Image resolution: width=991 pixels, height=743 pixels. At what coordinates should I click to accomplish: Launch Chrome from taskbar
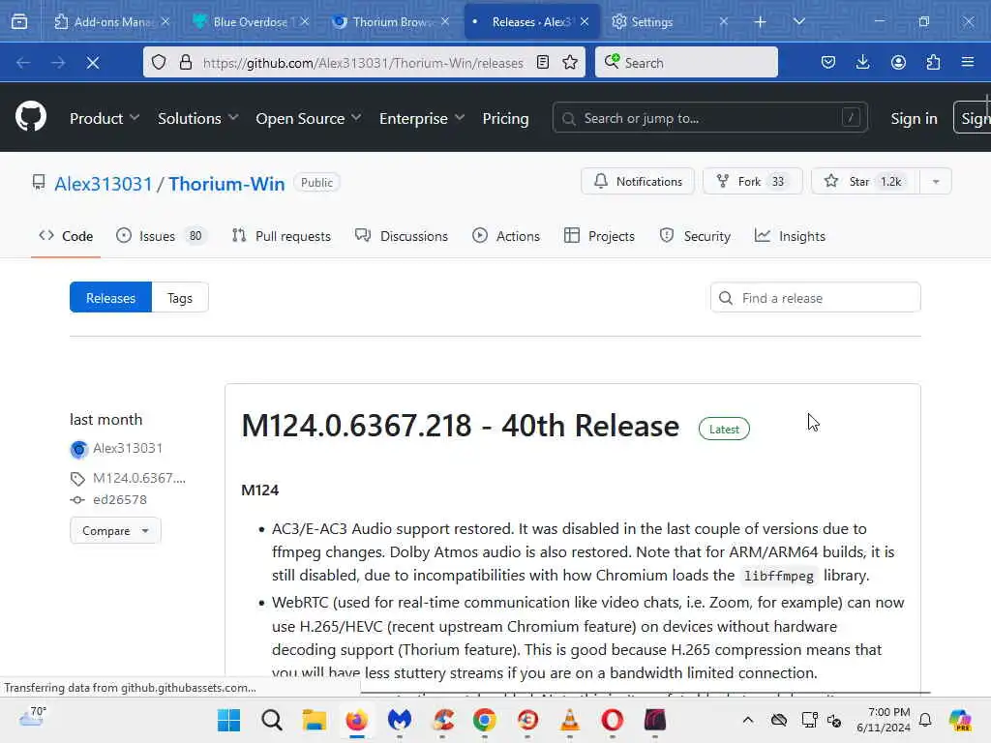[485, 720]
